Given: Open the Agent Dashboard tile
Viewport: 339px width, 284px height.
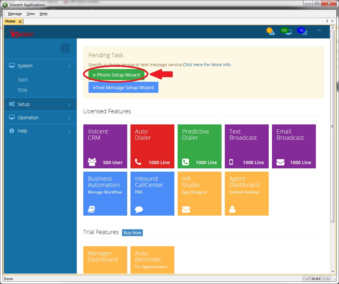Looking at the screenshot, I should click(247, 193).
